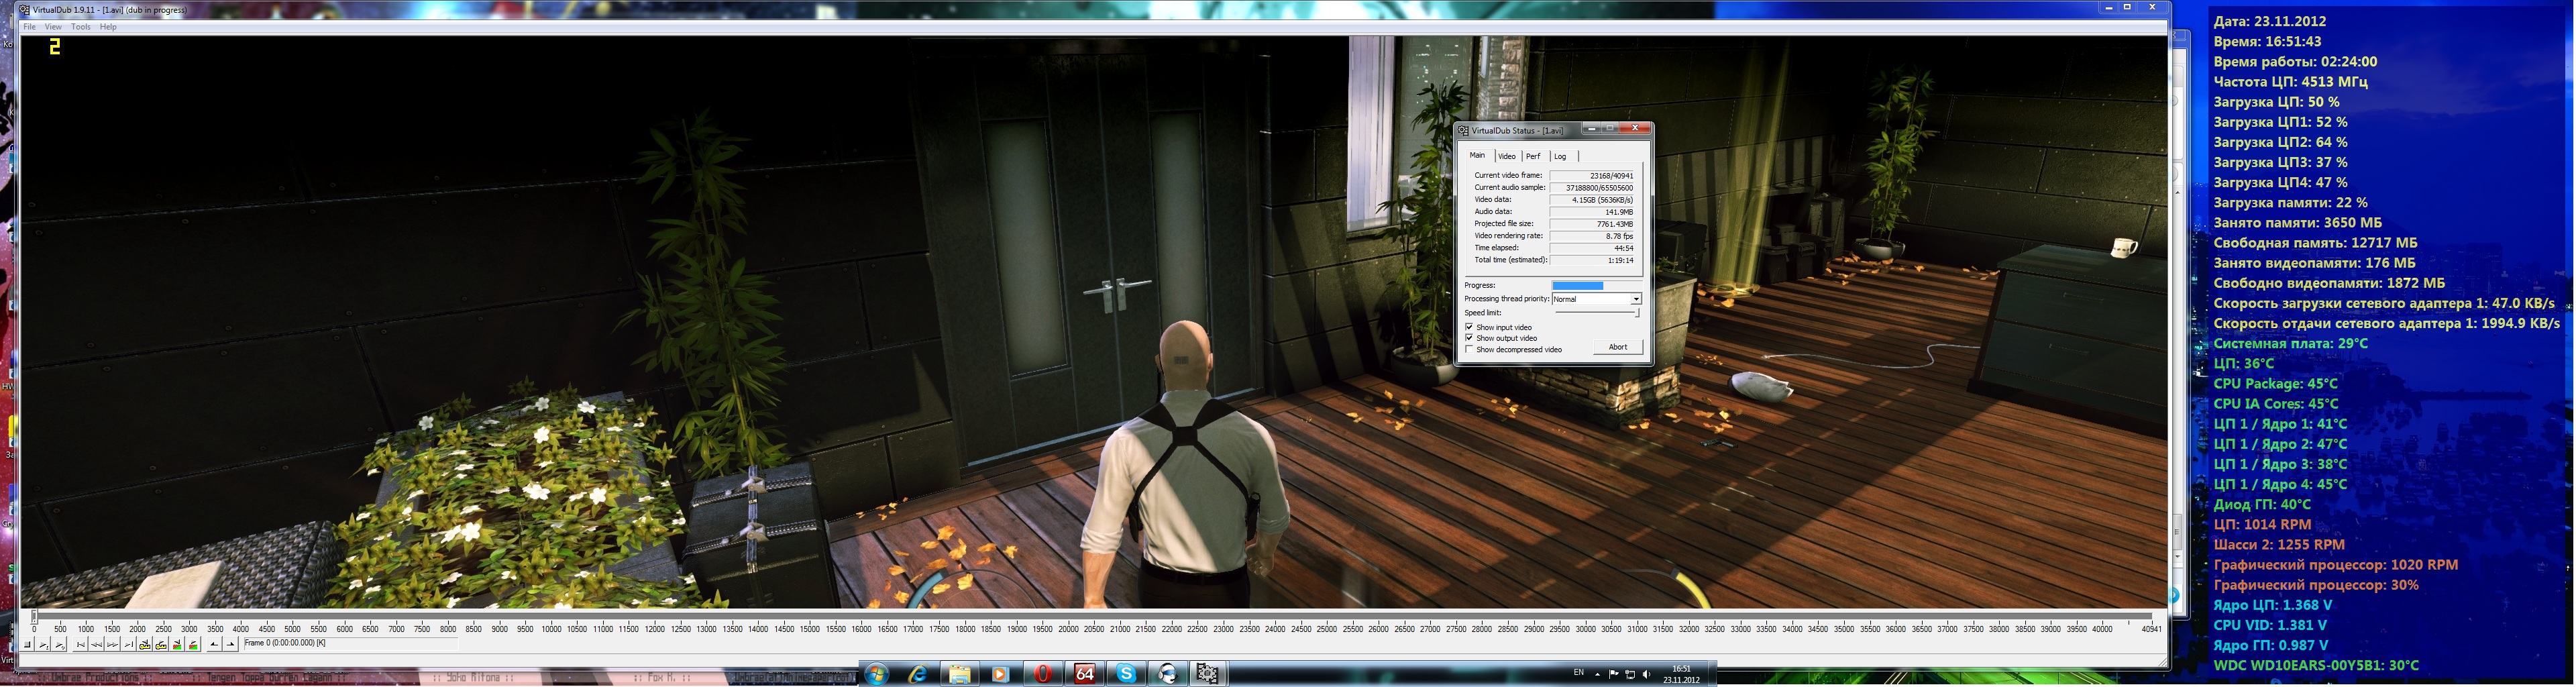Screen dimensions: 2576x687
Task: Click timeline ruler mark 40941
Action: (x=2151, y=629)
